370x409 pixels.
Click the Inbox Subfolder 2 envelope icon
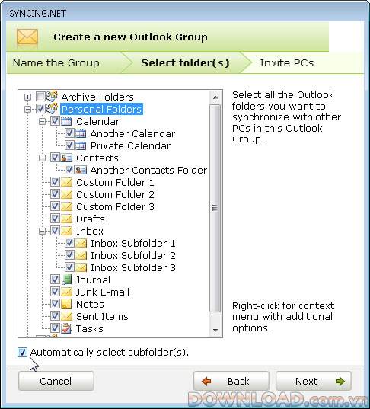coord(81,255)
